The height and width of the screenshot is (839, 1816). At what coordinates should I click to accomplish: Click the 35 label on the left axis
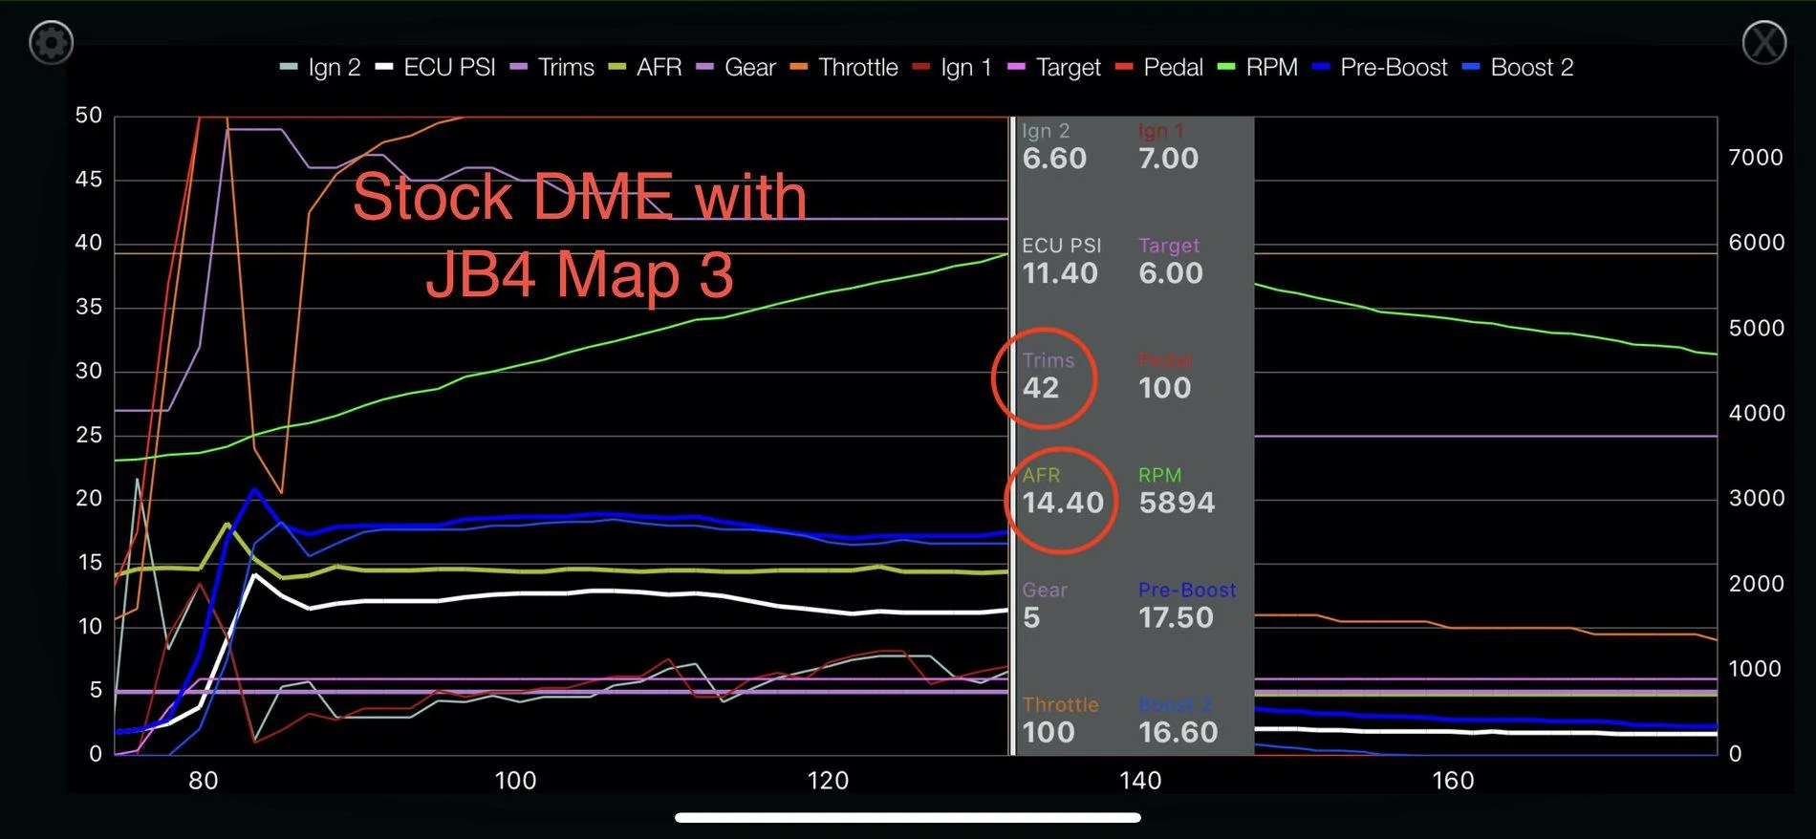89,307
